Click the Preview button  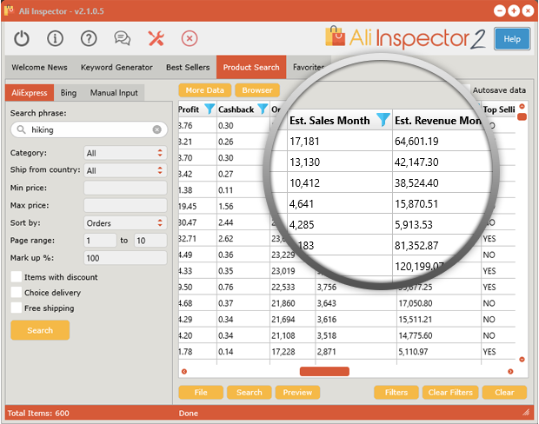[297, 393]
